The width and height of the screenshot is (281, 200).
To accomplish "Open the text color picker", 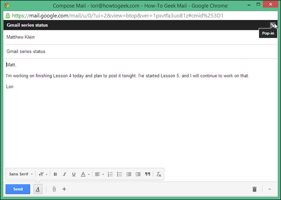I will 85,174.
